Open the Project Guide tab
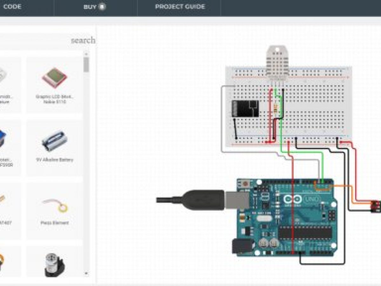The image size is (381, 286). 180,7
